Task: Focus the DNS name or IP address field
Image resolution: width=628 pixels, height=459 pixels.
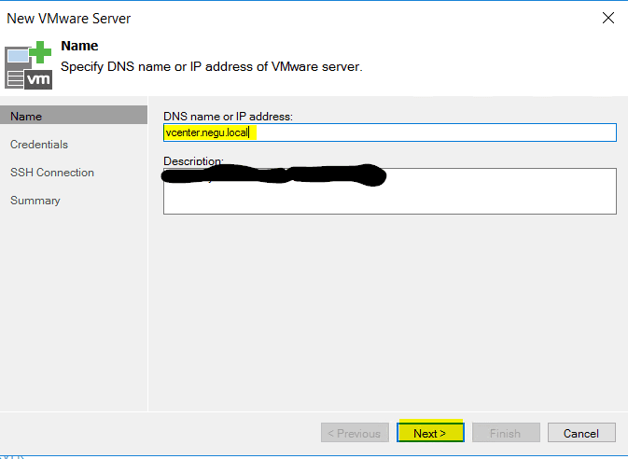Action: pyautogui.click(x=390, y=132)
